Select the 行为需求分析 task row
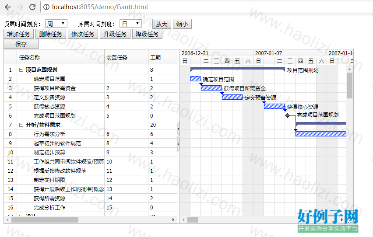This screenshot has height=237, width=373. 90,134
